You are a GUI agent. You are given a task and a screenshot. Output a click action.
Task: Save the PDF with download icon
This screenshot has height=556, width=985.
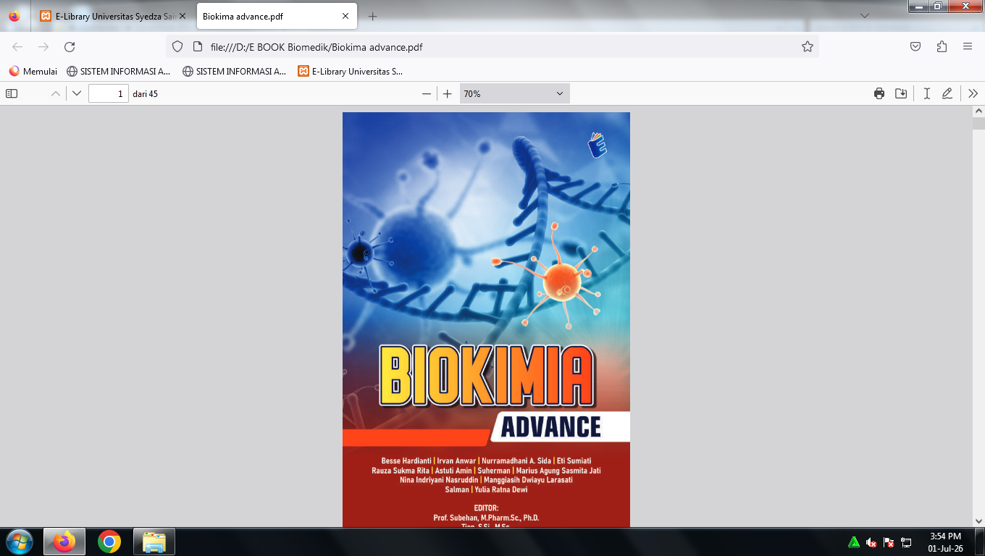(x=901, y=93)
